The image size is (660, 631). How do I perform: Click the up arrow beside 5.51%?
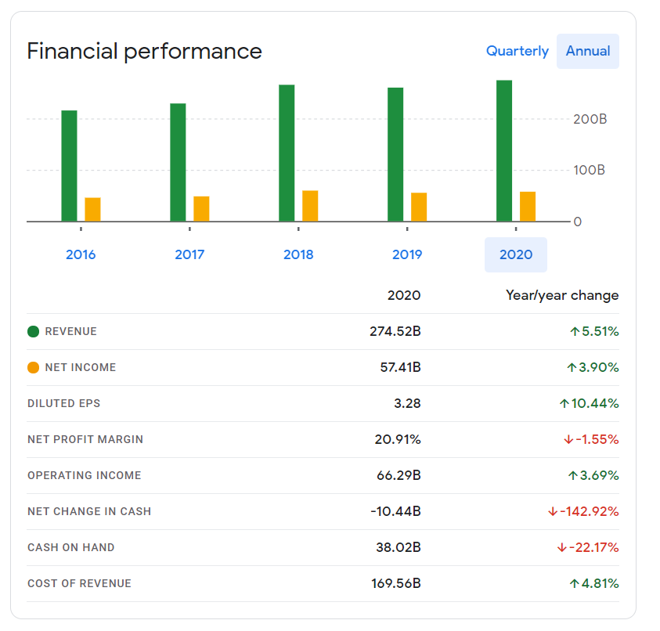[575, 332]
